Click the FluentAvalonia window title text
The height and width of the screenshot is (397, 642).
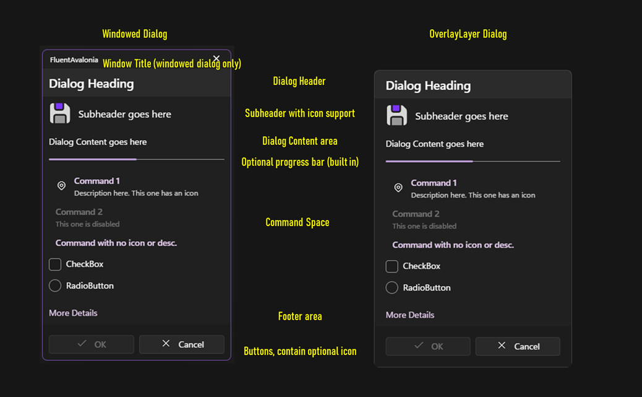coord(74,60)
